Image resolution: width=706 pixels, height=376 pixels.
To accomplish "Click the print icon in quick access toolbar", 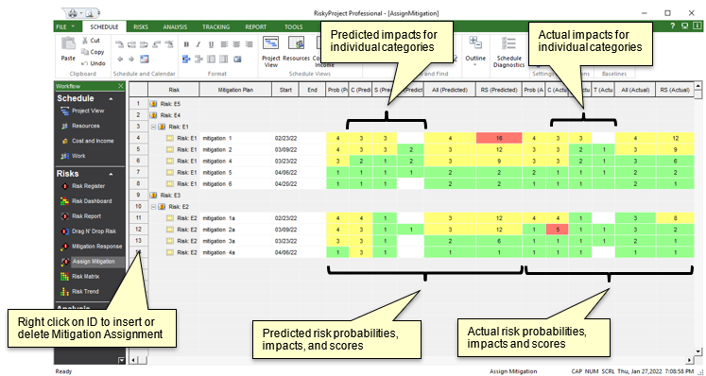I will click(73, 13).
